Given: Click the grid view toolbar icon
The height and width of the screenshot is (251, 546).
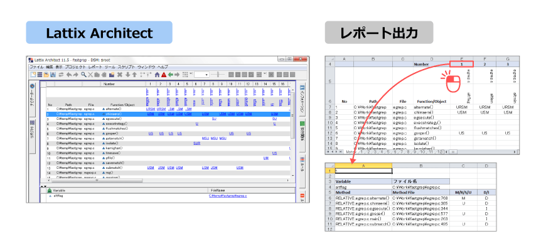Looking at the screenshot, I should click(185, 75).
